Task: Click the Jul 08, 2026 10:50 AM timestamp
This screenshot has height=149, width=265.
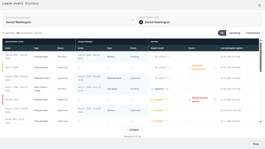Action: [230, 89]
